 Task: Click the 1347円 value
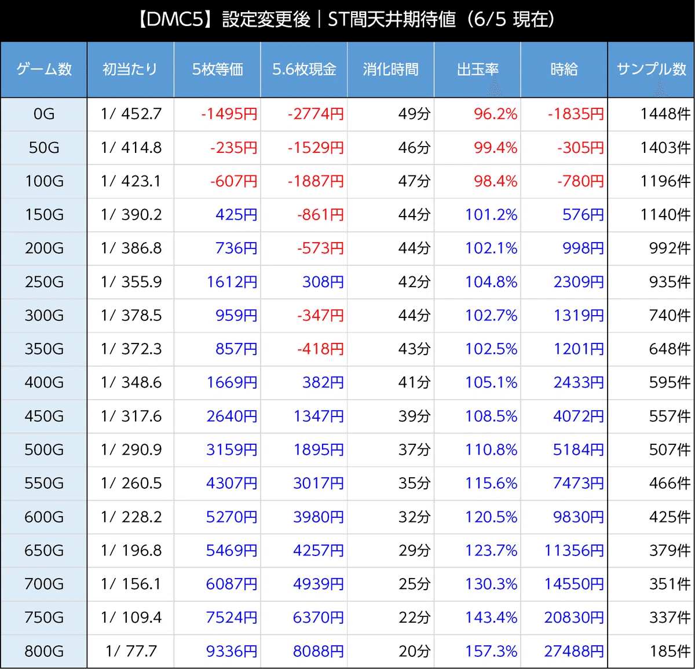(319, 416)
